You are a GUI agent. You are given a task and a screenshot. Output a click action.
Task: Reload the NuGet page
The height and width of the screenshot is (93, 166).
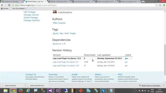pos(9,5)
